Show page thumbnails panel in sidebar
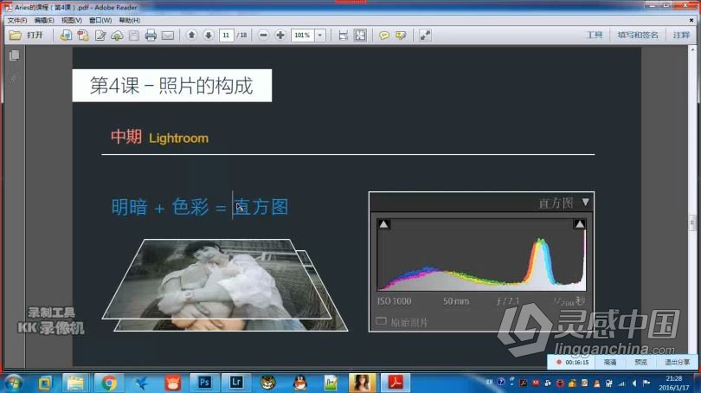The image size is (701, 393). coord(14,55)
